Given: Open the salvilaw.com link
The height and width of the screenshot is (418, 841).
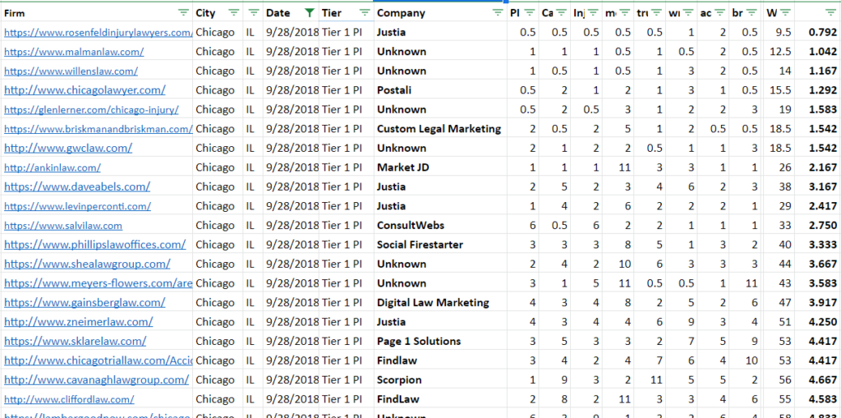Looking at the screenshot, I should (63, 226).
